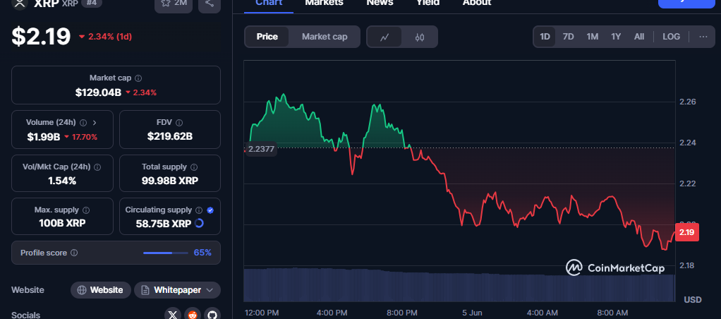Select the 1D time range
721x319 pixels.
point(545,37)
